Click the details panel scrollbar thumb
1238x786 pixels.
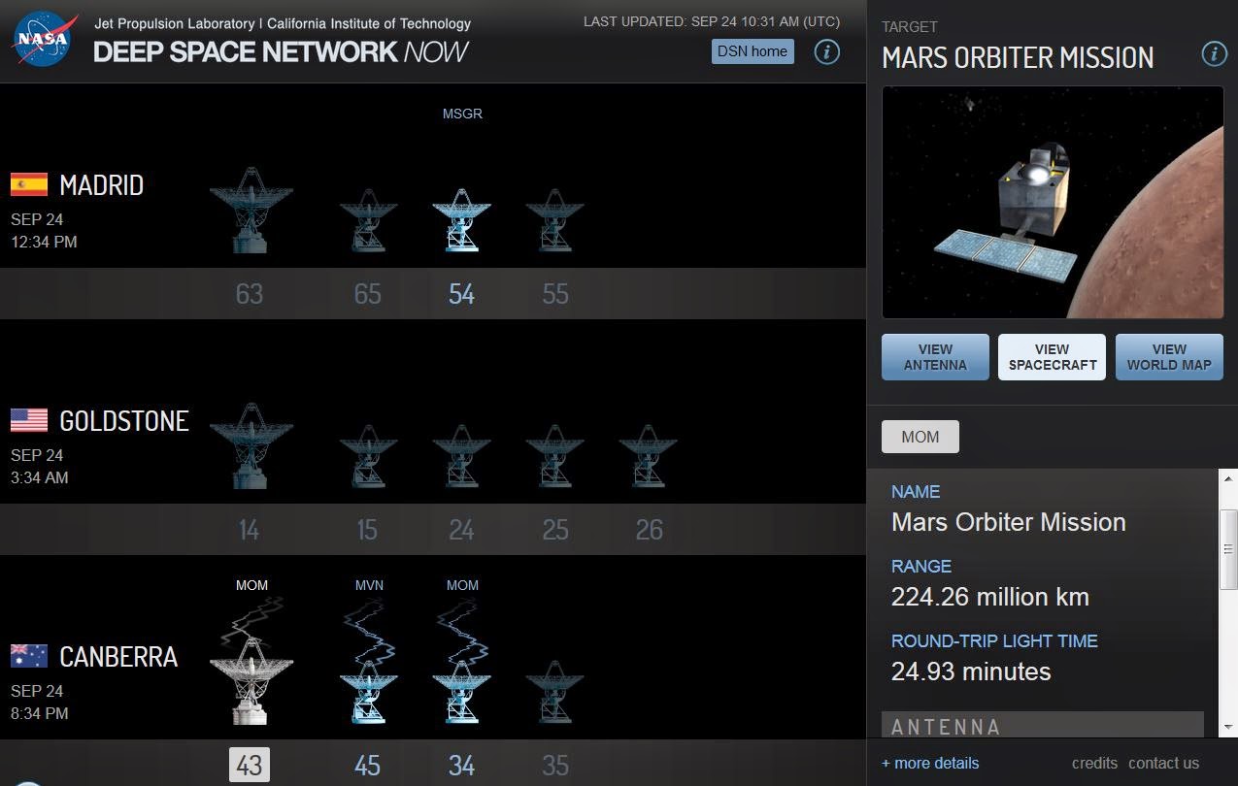pyautogui.click(x=1228, y=547)
